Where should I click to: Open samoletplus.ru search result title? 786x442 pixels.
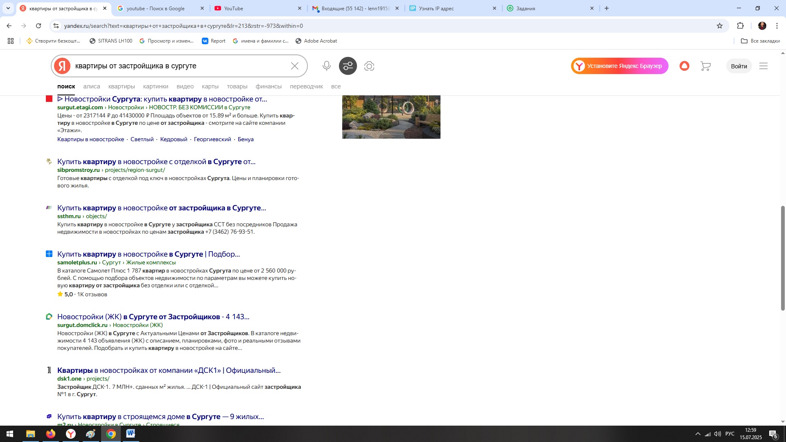(149, 254)
